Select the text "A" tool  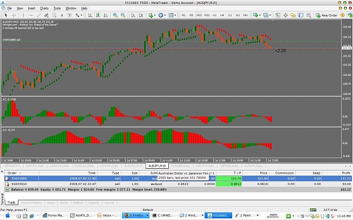point(62,15)
